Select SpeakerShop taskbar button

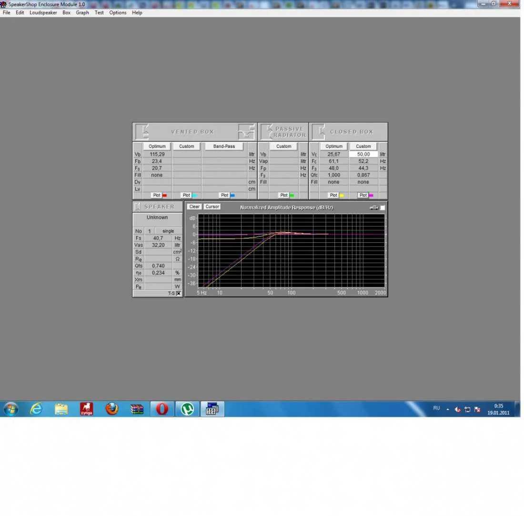click(x=212, y=409)
